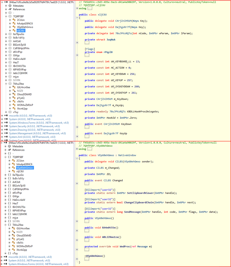This screenshot has height=267, width=231.
Task: Select the greyed N3Z9 class in lower tree
Action: coord(19,232)
